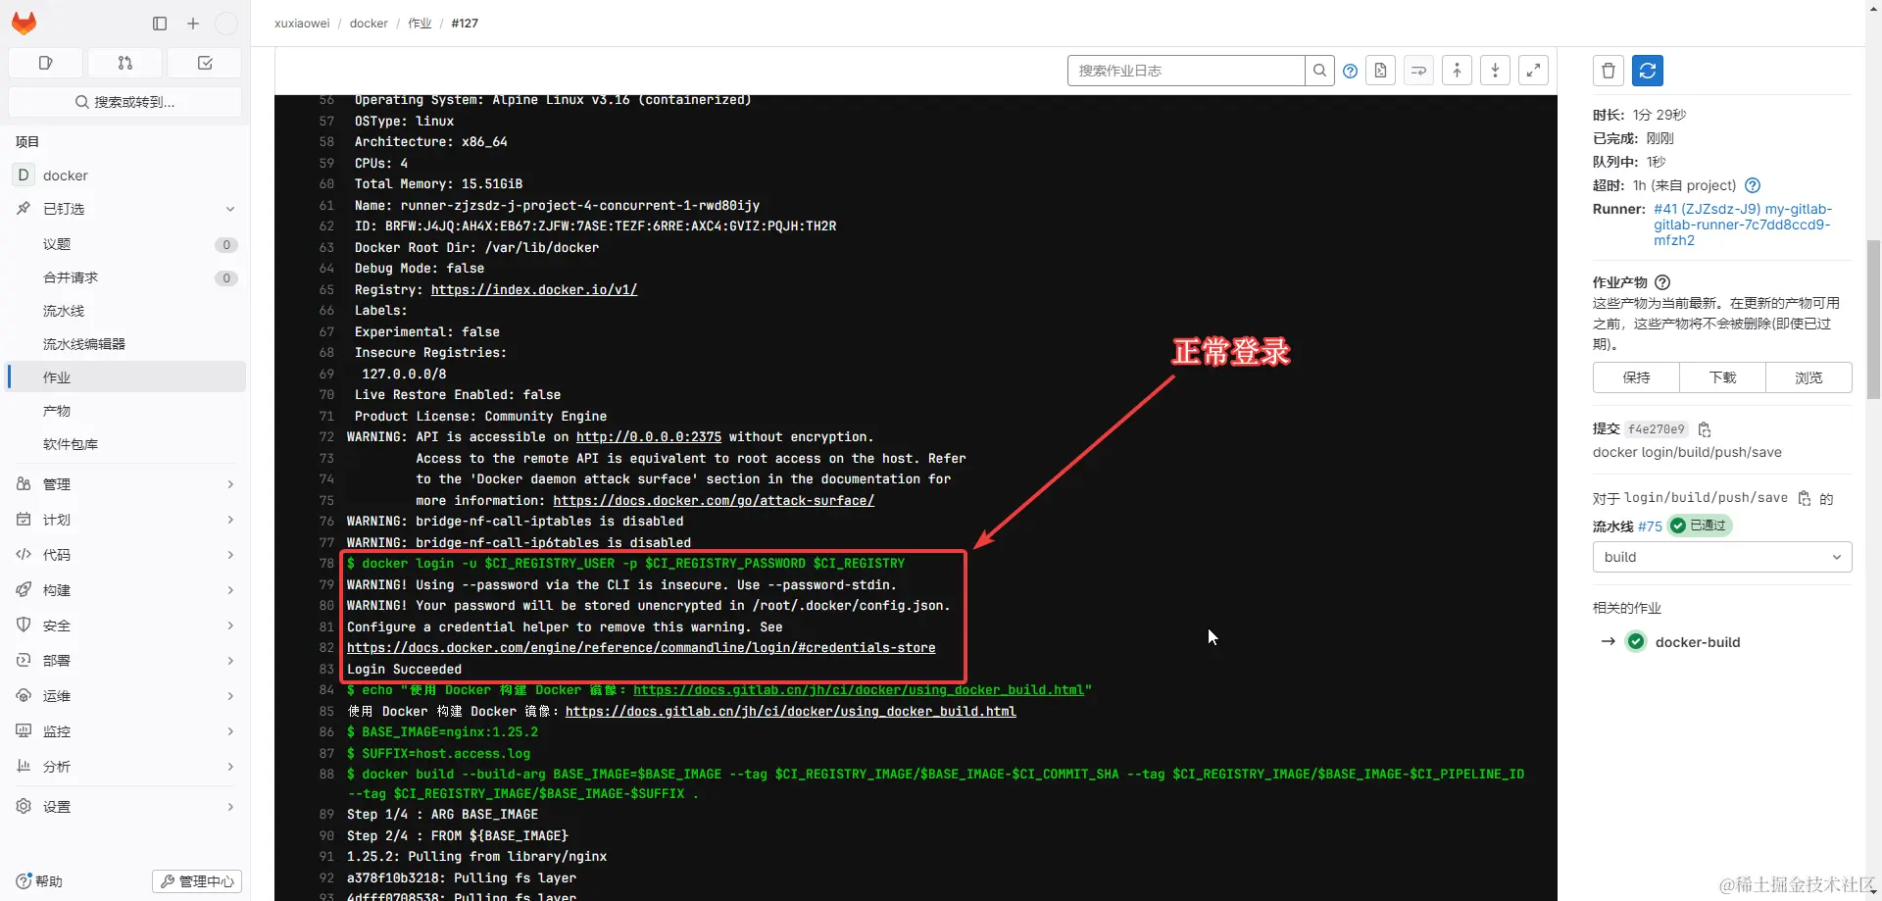The image size is (1882, 901).
Task: Click the 搜索作业日志 search input
Action: coord(1186,71)
